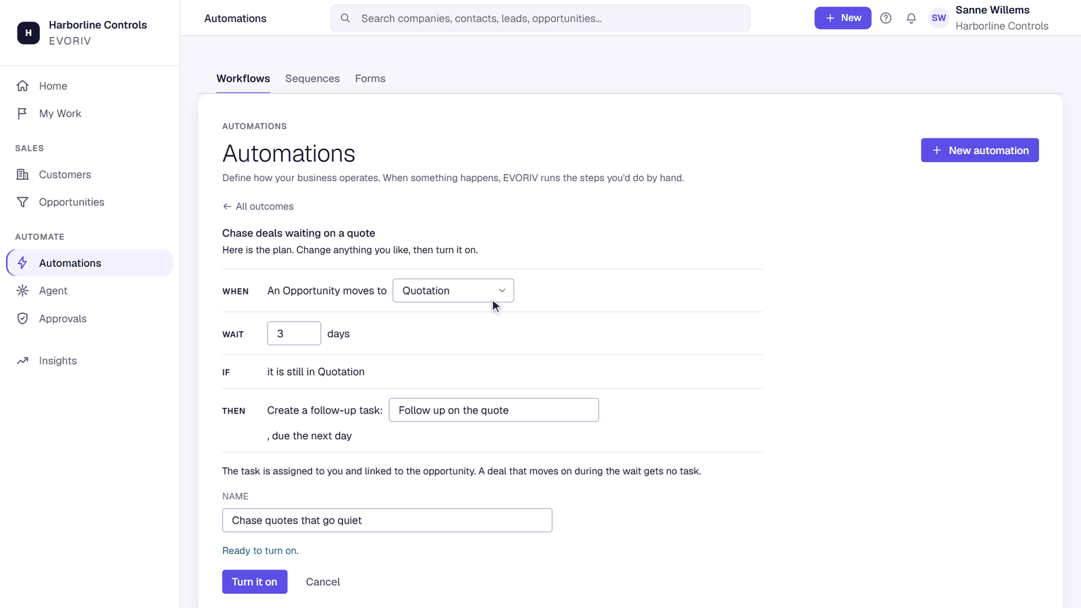This screenshot has width=1081, height=608.
Task: Click the 'it is still in Quotation' condition text
Action: (x=316, y=372)
